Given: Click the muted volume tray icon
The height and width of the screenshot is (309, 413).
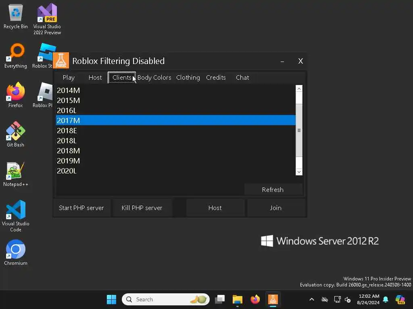Looking at the screenshot, I should coord(348,299).
